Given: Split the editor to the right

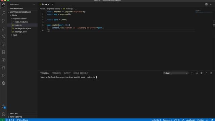Looking at the screenshot, I should 206,4.
